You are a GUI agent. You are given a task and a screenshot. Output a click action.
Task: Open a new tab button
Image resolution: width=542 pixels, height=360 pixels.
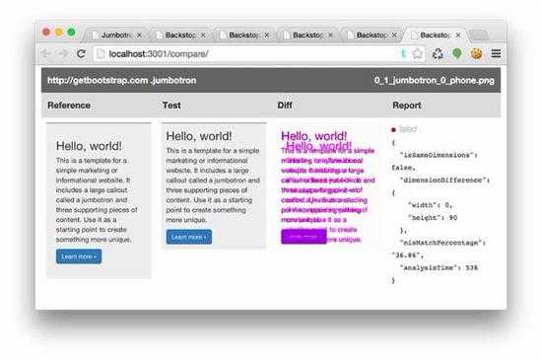point(480,36)
